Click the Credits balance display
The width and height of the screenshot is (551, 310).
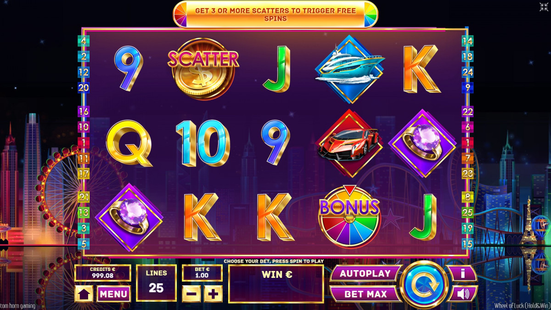(103, 273)
